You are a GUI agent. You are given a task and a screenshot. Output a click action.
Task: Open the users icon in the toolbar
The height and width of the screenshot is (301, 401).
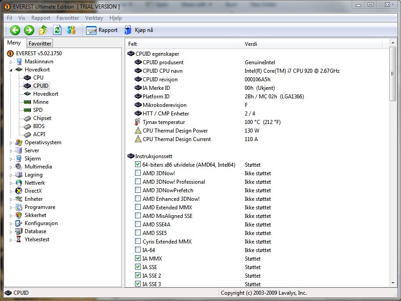tap(71, 30)
